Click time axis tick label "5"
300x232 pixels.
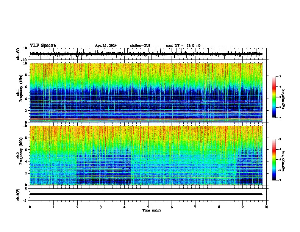tap(148, 207)
